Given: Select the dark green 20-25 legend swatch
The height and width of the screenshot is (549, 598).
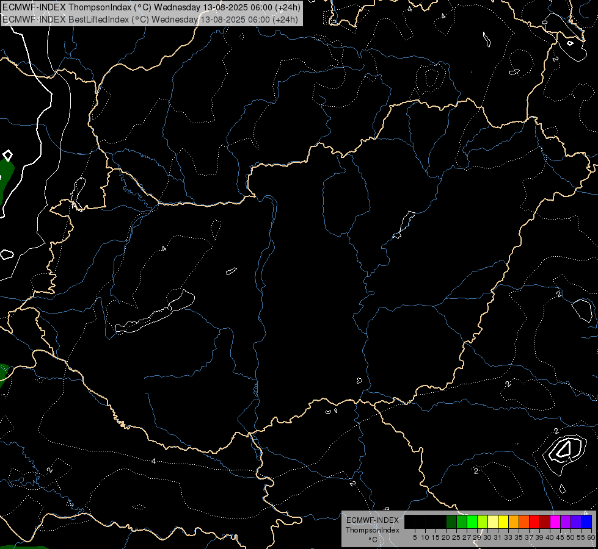Looking at the screenshot, I should tap(451, 522).
